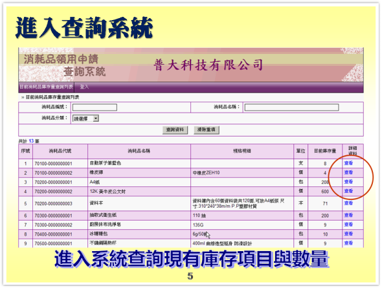This screenshot has width=382, height=288.
Task: Select code 70100-0000000002 cell
Action: click(60, 173)
